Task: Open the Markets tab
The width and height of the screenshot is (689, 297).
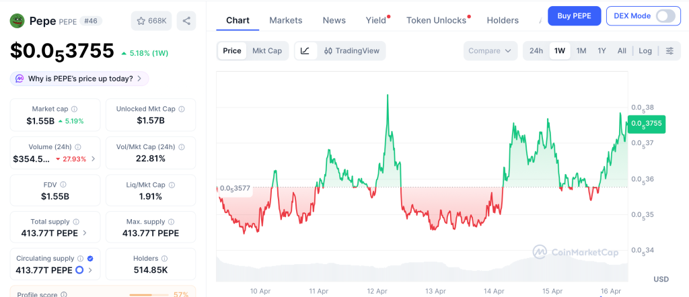Action: 286,20
